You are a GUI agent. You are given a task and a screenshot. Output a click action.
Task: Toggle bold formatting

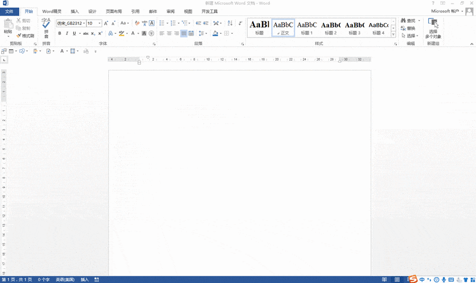(59, 33)
